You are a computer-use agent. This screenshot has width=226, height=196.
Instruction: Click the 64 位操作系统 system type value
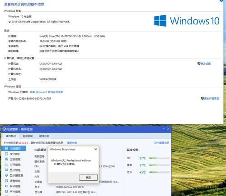pyautogui.click(x=59, y=46)
